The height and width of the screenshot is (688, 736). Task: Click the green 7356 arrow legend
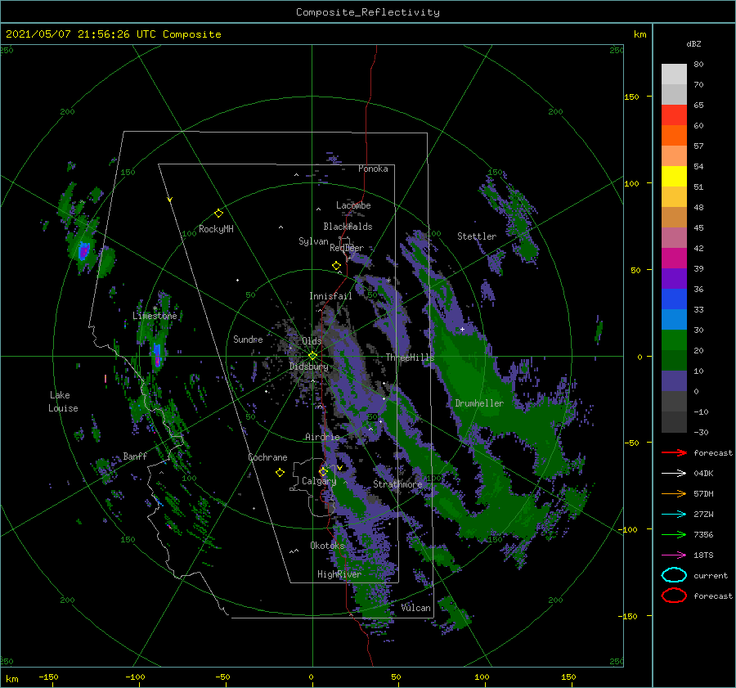coord(674,534)
